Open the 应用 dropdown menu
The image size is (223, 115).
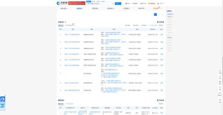coord(128,4)
